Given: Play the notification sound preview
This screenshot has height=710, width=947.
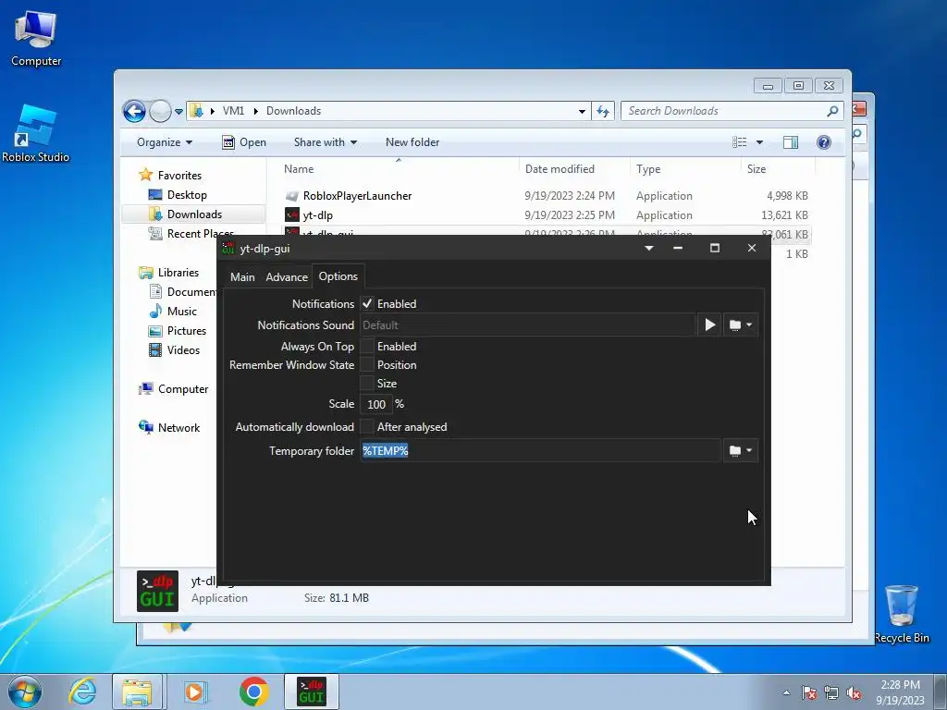Looking at the screenshot, I should click(709, 324).
